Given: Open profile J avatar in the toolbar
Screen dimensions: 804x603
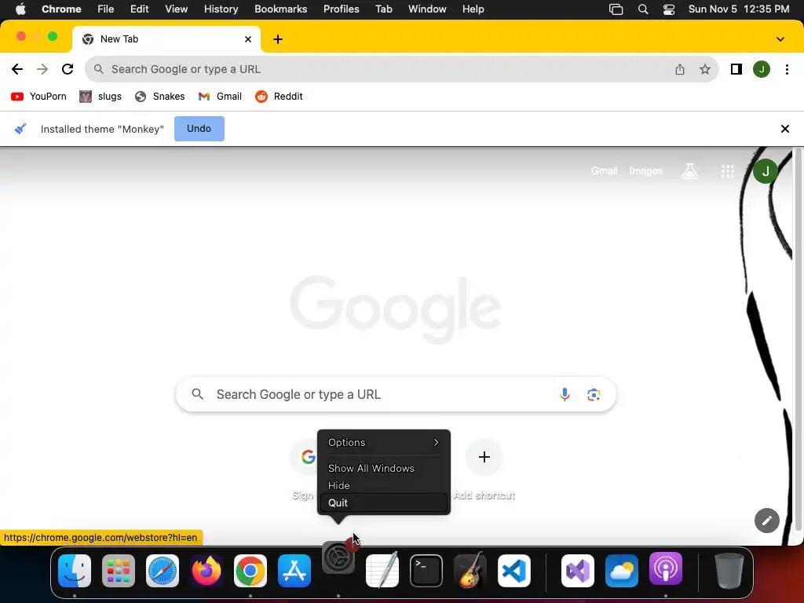Looking at the screenshot, I should 762,69.
